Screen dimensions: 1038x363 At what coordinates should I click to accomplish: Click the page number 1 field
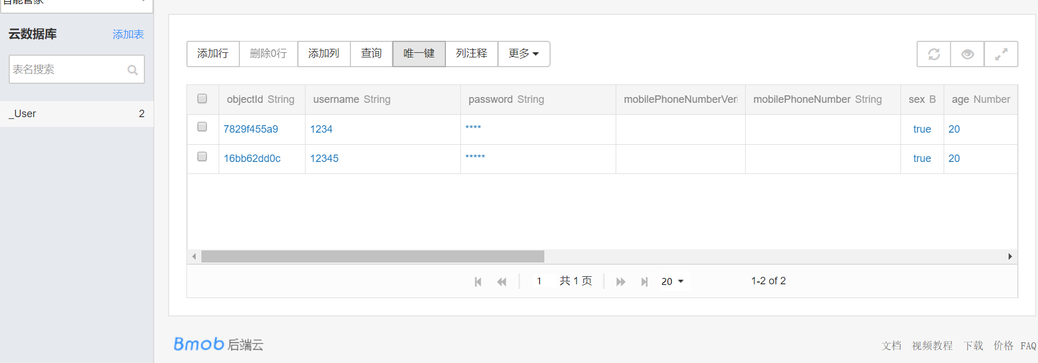click(539, 281)
